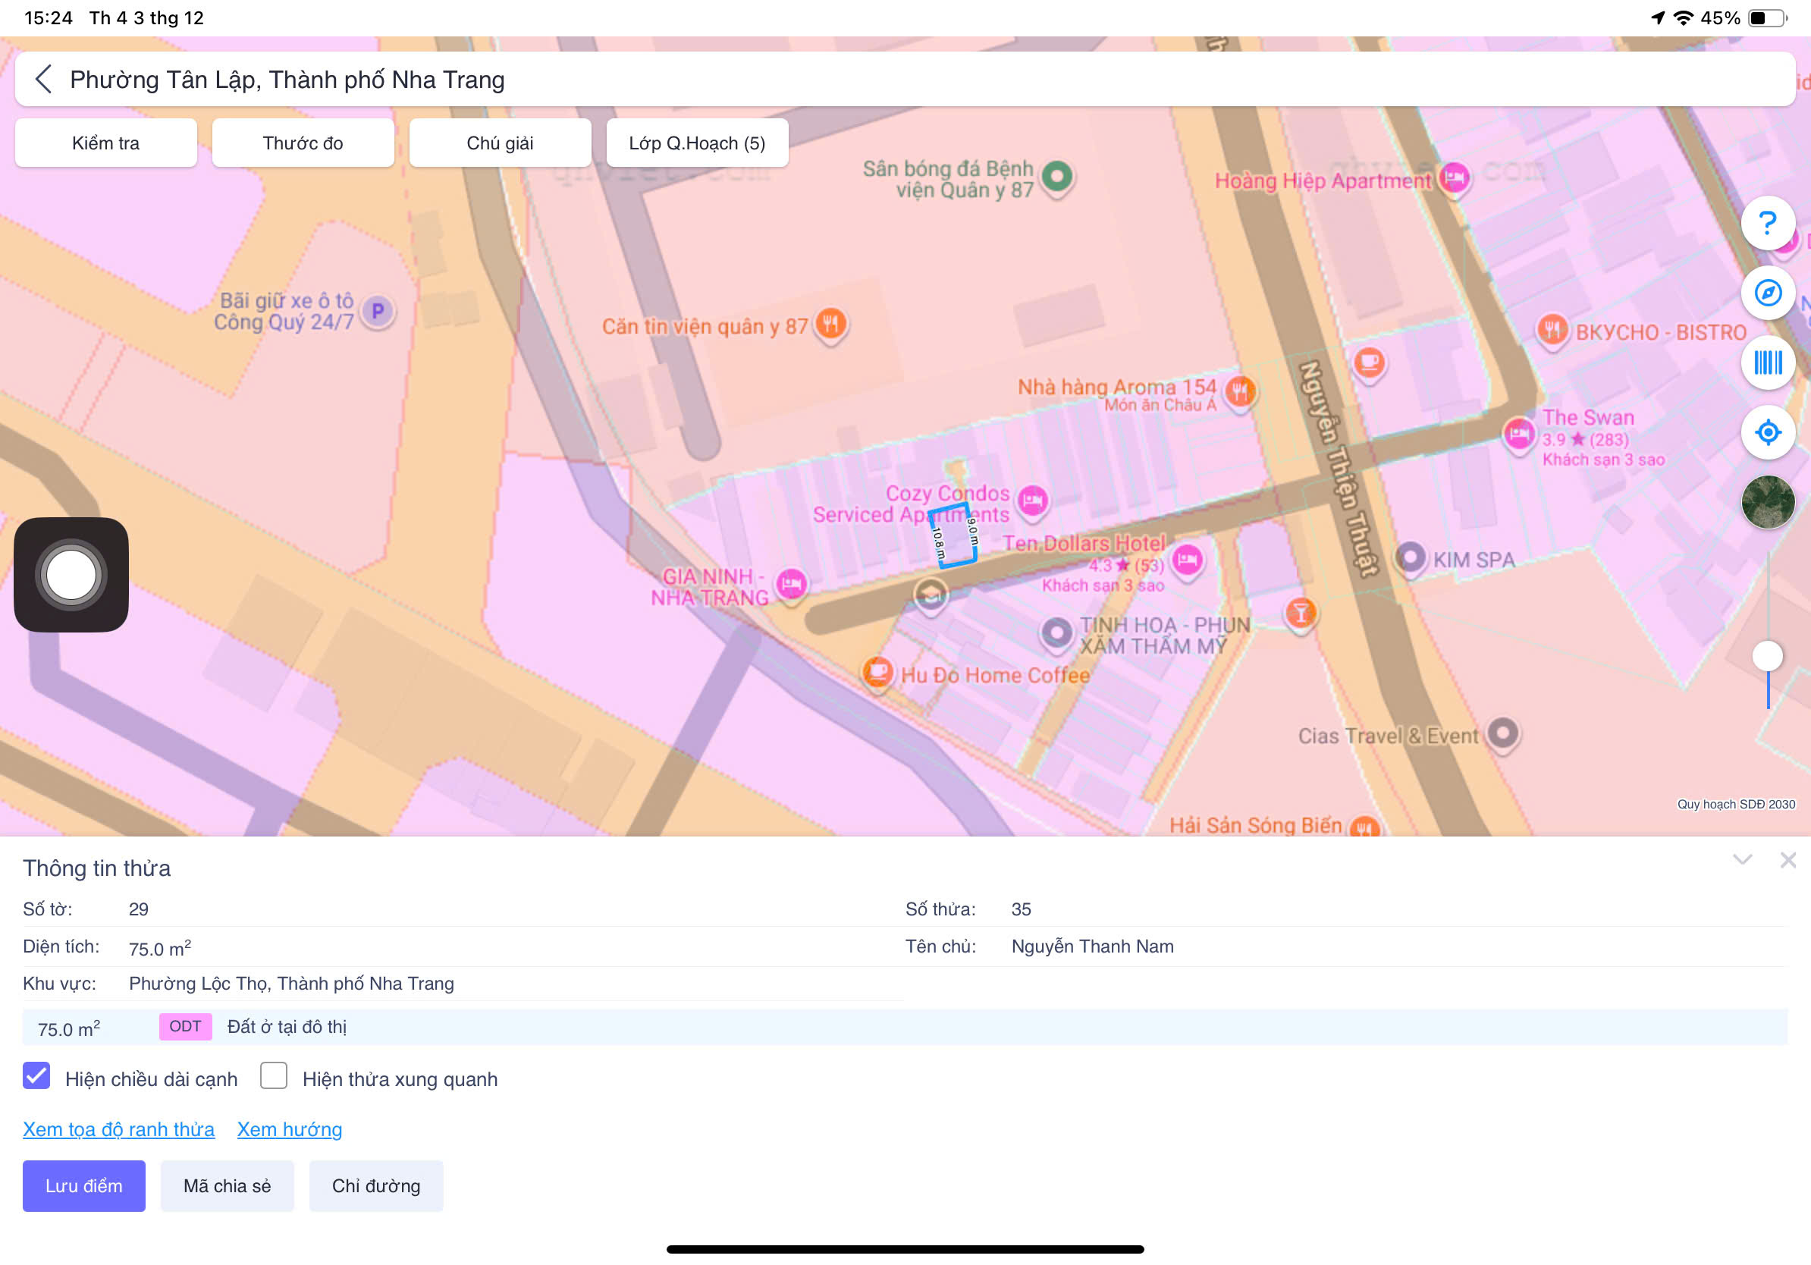
Task: Select the Thước đo measuring tool
Action: tap(303, 143)
